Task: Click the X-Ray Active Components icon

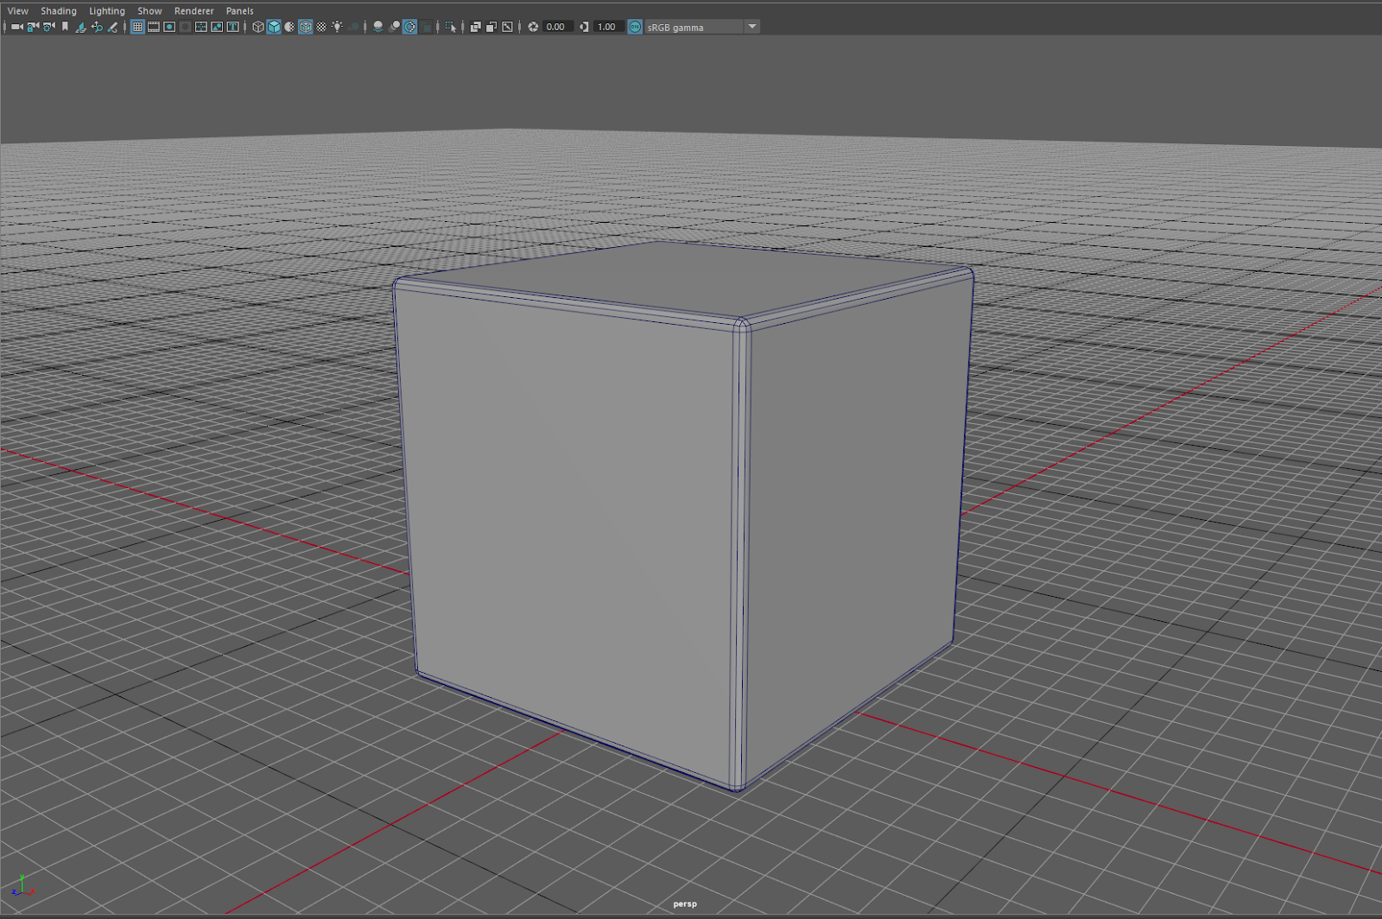Action: click(x=491, y=27)
